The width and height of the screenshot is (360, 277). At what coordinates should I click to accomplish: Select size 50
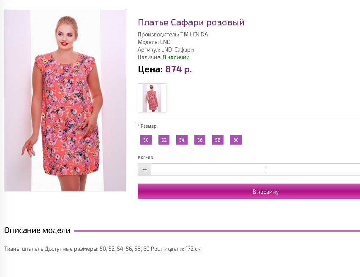(x=146, y=140)
